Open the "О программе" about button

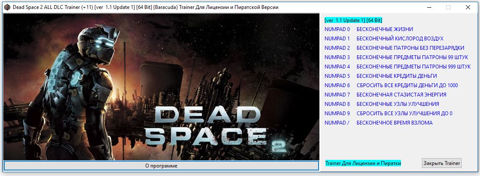161,166
